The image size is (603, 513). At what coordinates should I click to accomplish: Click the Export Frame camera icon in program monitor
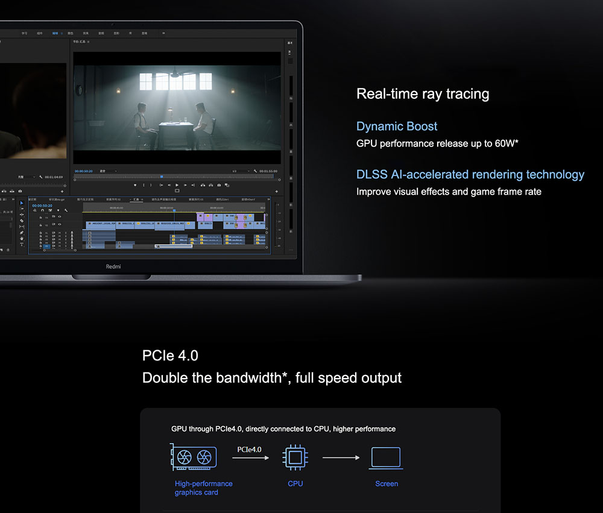pos(219,185)
